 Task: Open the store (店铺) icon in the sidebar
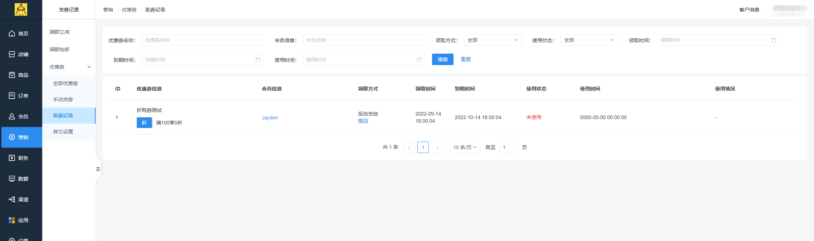tap(12, 54)
